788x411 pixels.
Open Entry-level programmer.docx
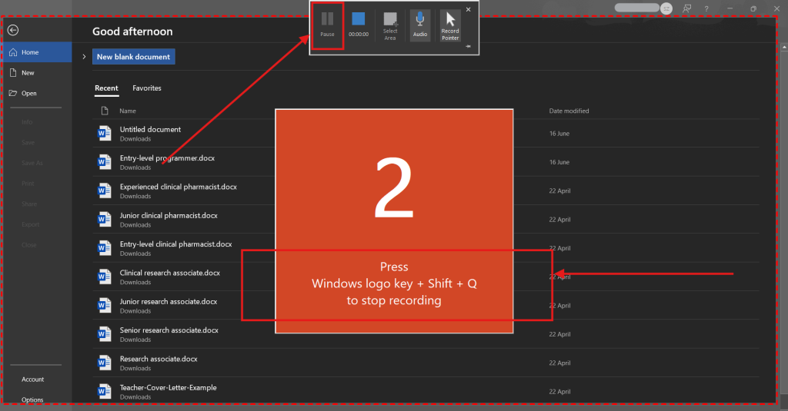167,158
